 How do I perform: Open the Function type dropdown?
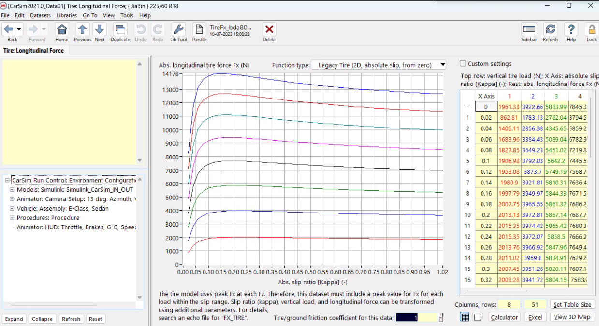click(x=379, y=65)
